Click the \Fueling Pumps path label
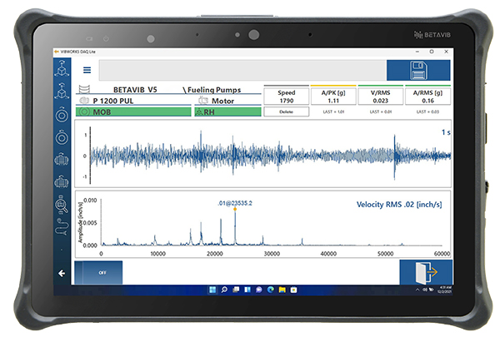500x337 pixels. tap(212, 90)
